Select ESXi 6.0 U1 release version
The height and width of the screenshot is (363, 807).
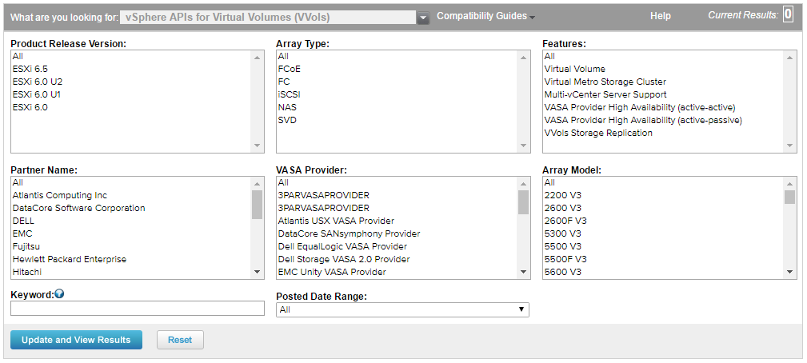(130, 94)
